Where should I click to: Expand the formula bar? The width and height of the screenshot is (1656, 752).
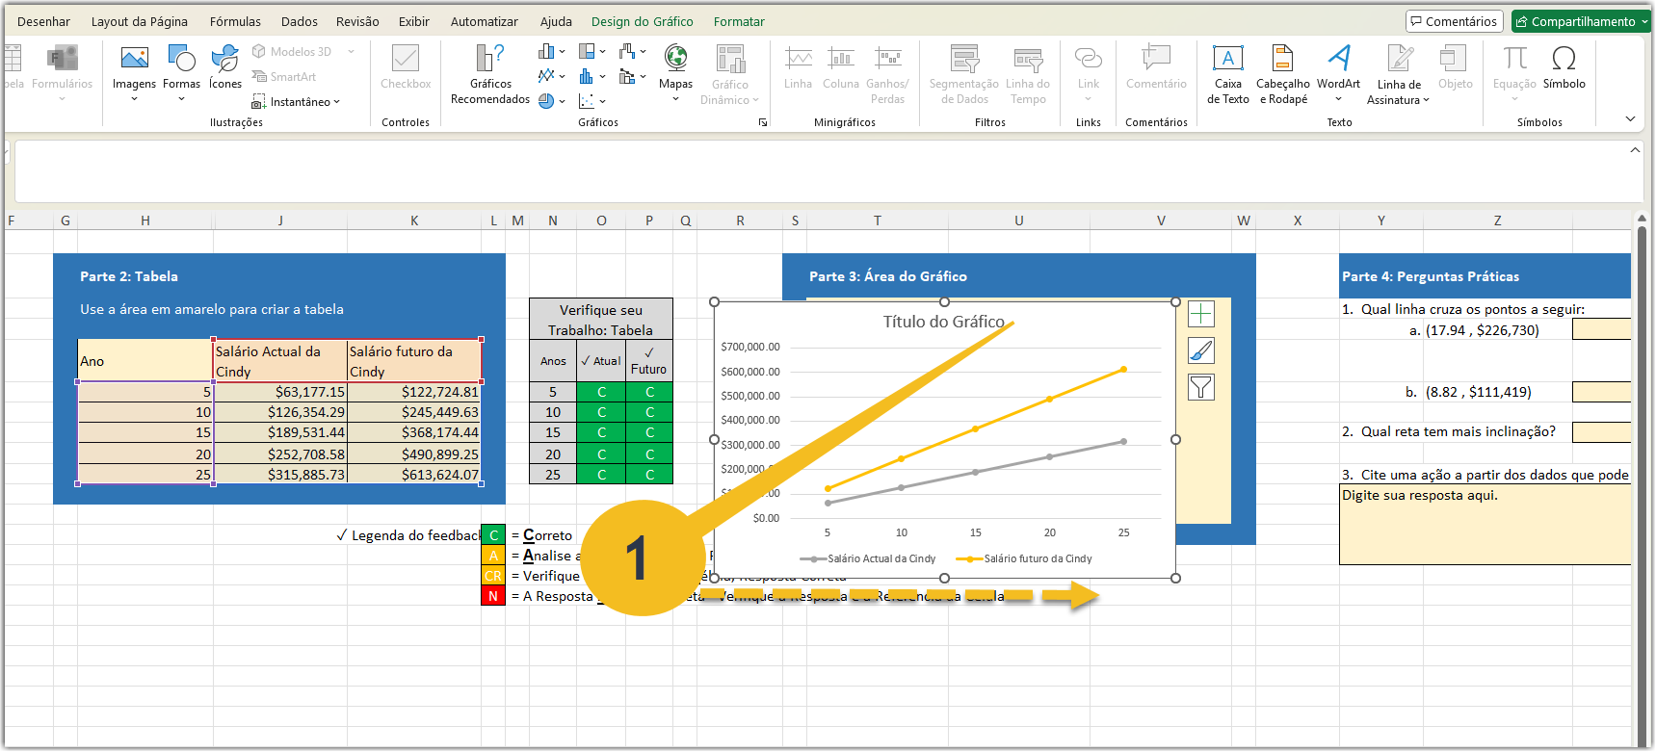(1635, 150)
